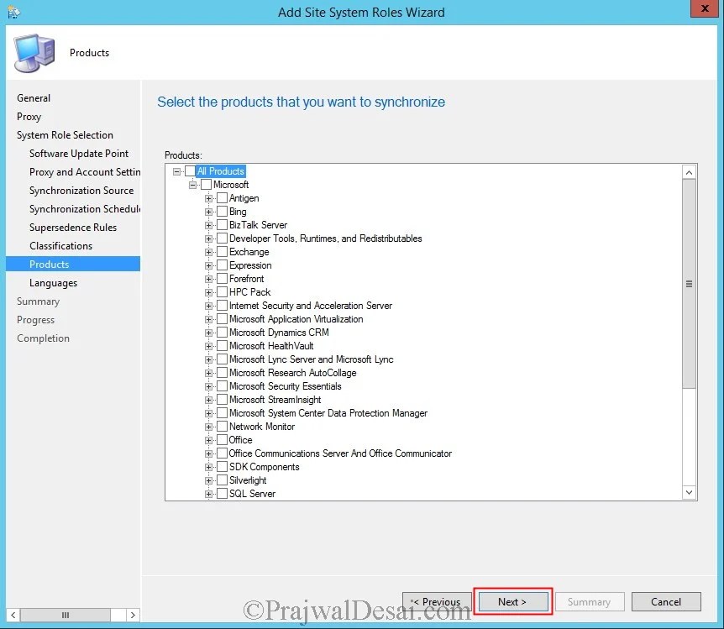
Task: Select the Office product checkbox
Action: (221, 439)
